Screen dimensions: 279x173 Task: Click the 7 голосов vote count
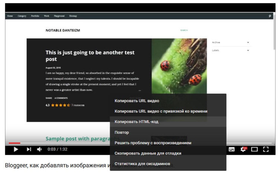pos(78,105)
